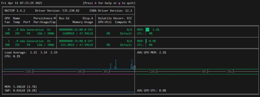Select the GPU 1 Ada Generation row

click(x=69, y=43)
